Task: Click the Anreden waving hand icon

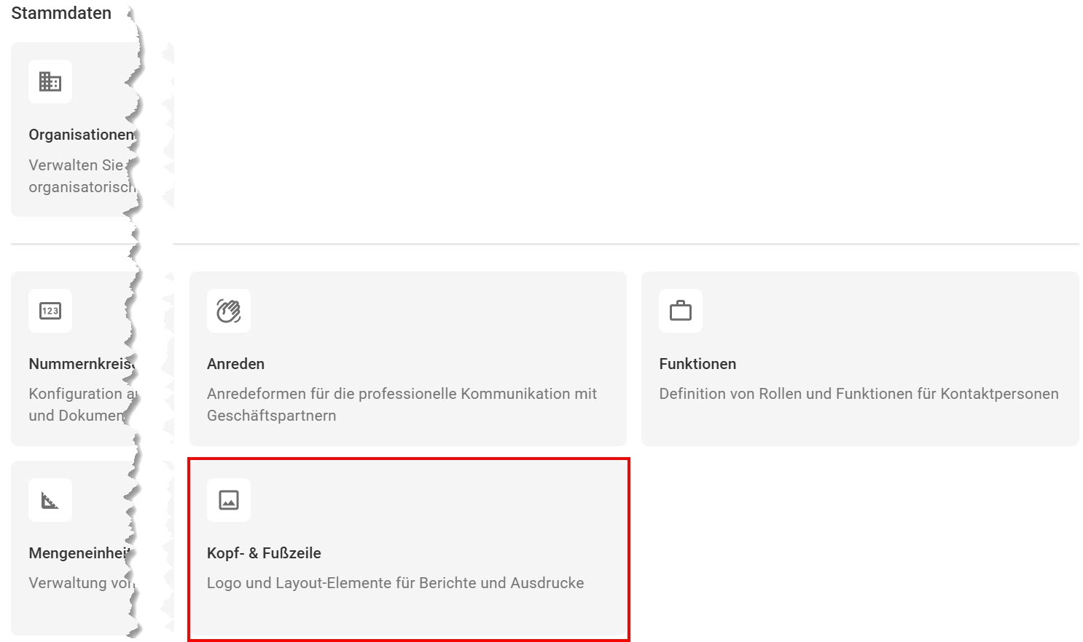Action: point(229,311)
